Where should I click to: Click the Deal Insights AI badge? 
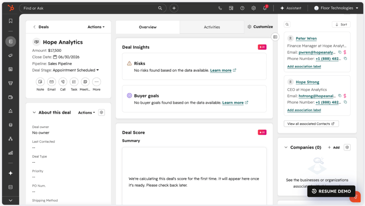262,47
